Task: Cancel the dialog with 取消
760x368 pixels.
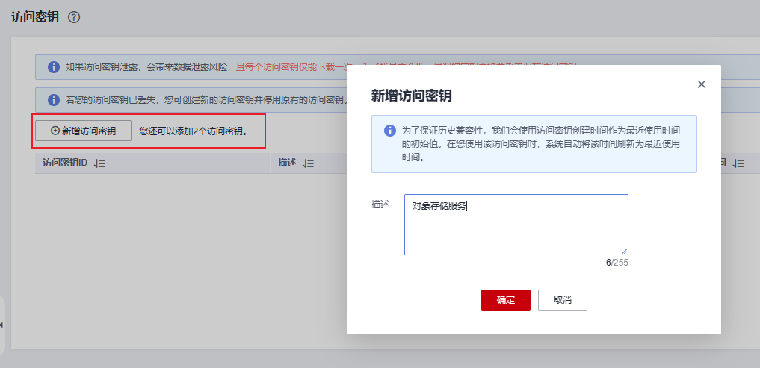Action: point(562,299)
